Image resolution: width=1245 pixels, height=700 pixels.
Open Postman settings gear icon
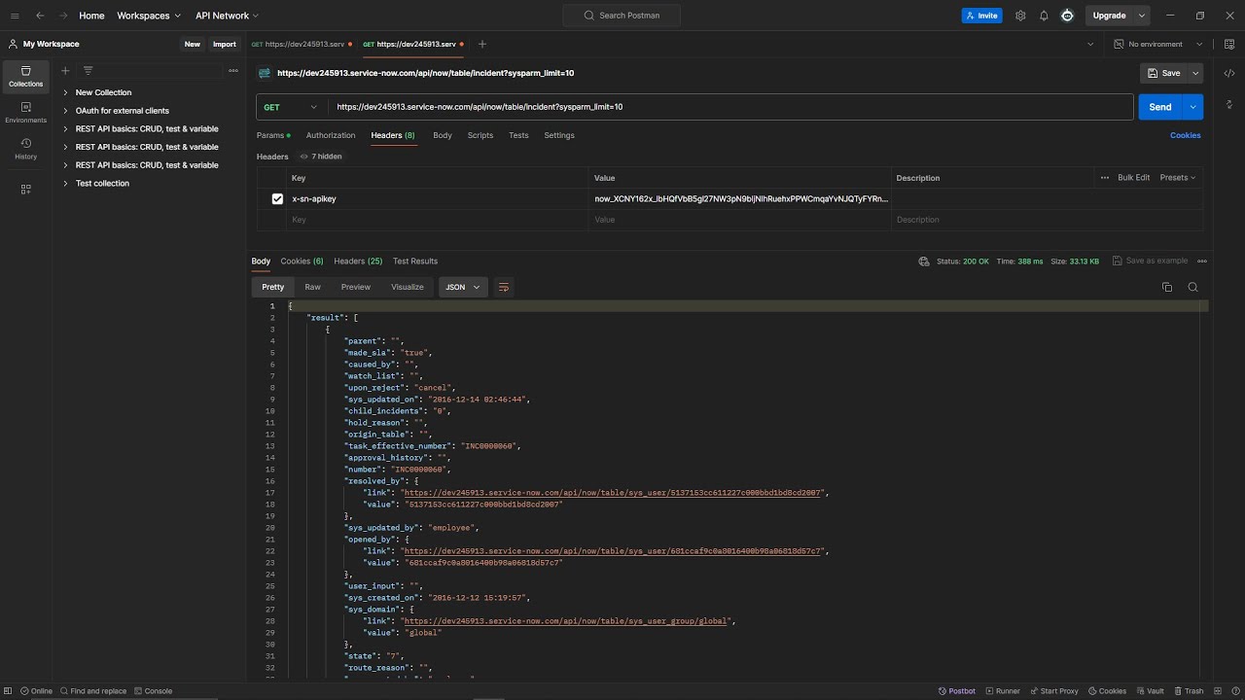pos(1020,16)
